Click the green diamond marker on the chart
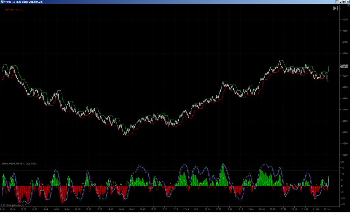 (x=306, y=65)
